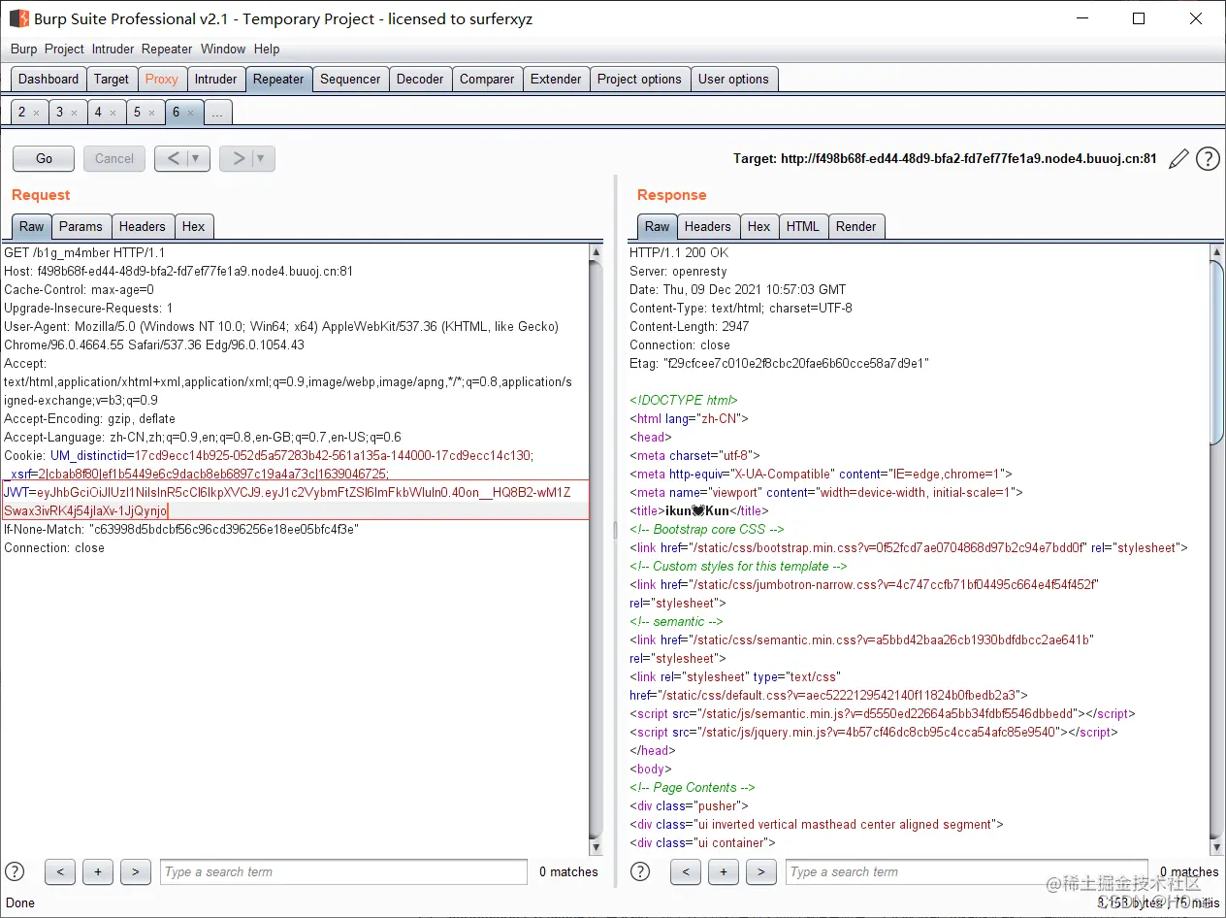Click request search previous match button
This screenshot has width=1226, height=918.
[x=60, y=871]
